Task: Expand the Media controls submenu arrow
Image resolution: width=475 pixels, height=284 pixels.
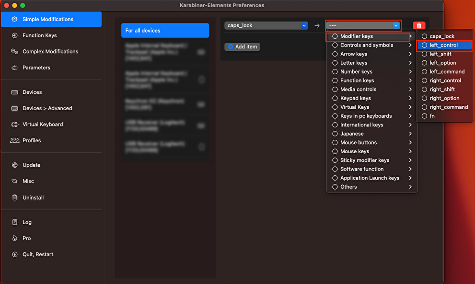Action: point(410,89)
